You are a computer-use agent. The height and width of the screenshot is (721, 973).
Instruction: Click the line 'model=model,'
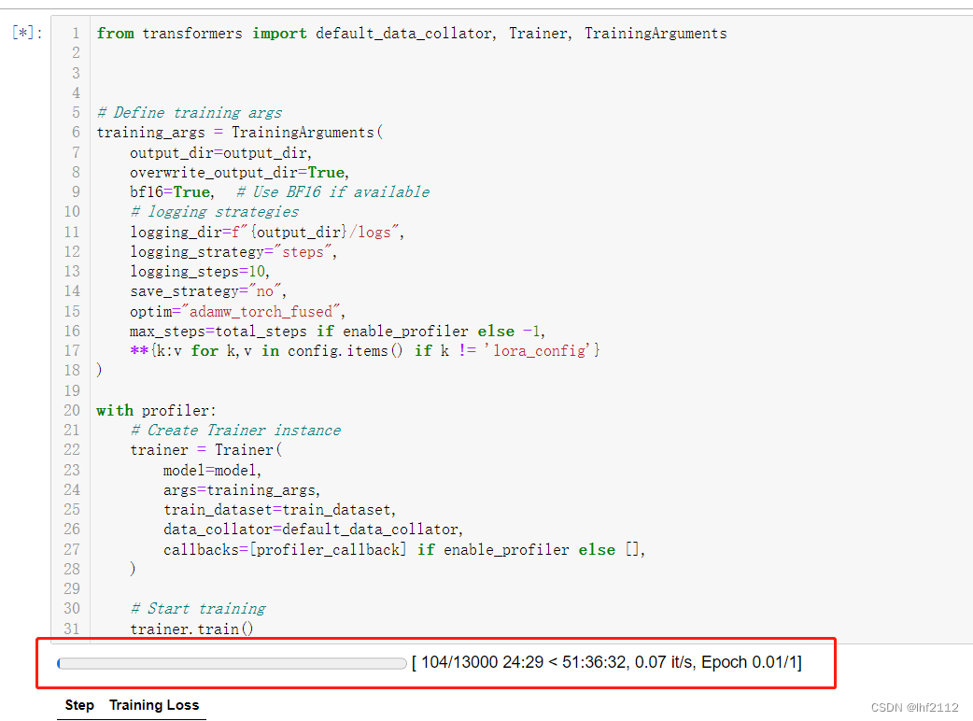[x=212, y=471]
